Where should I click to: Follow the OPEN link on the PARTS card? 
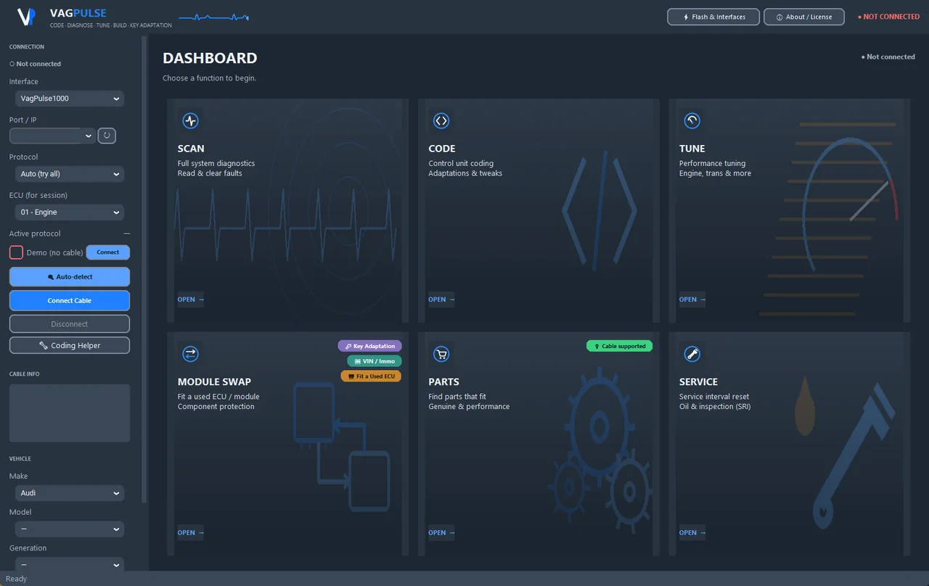pyautogui.click(x=442, y=532)
